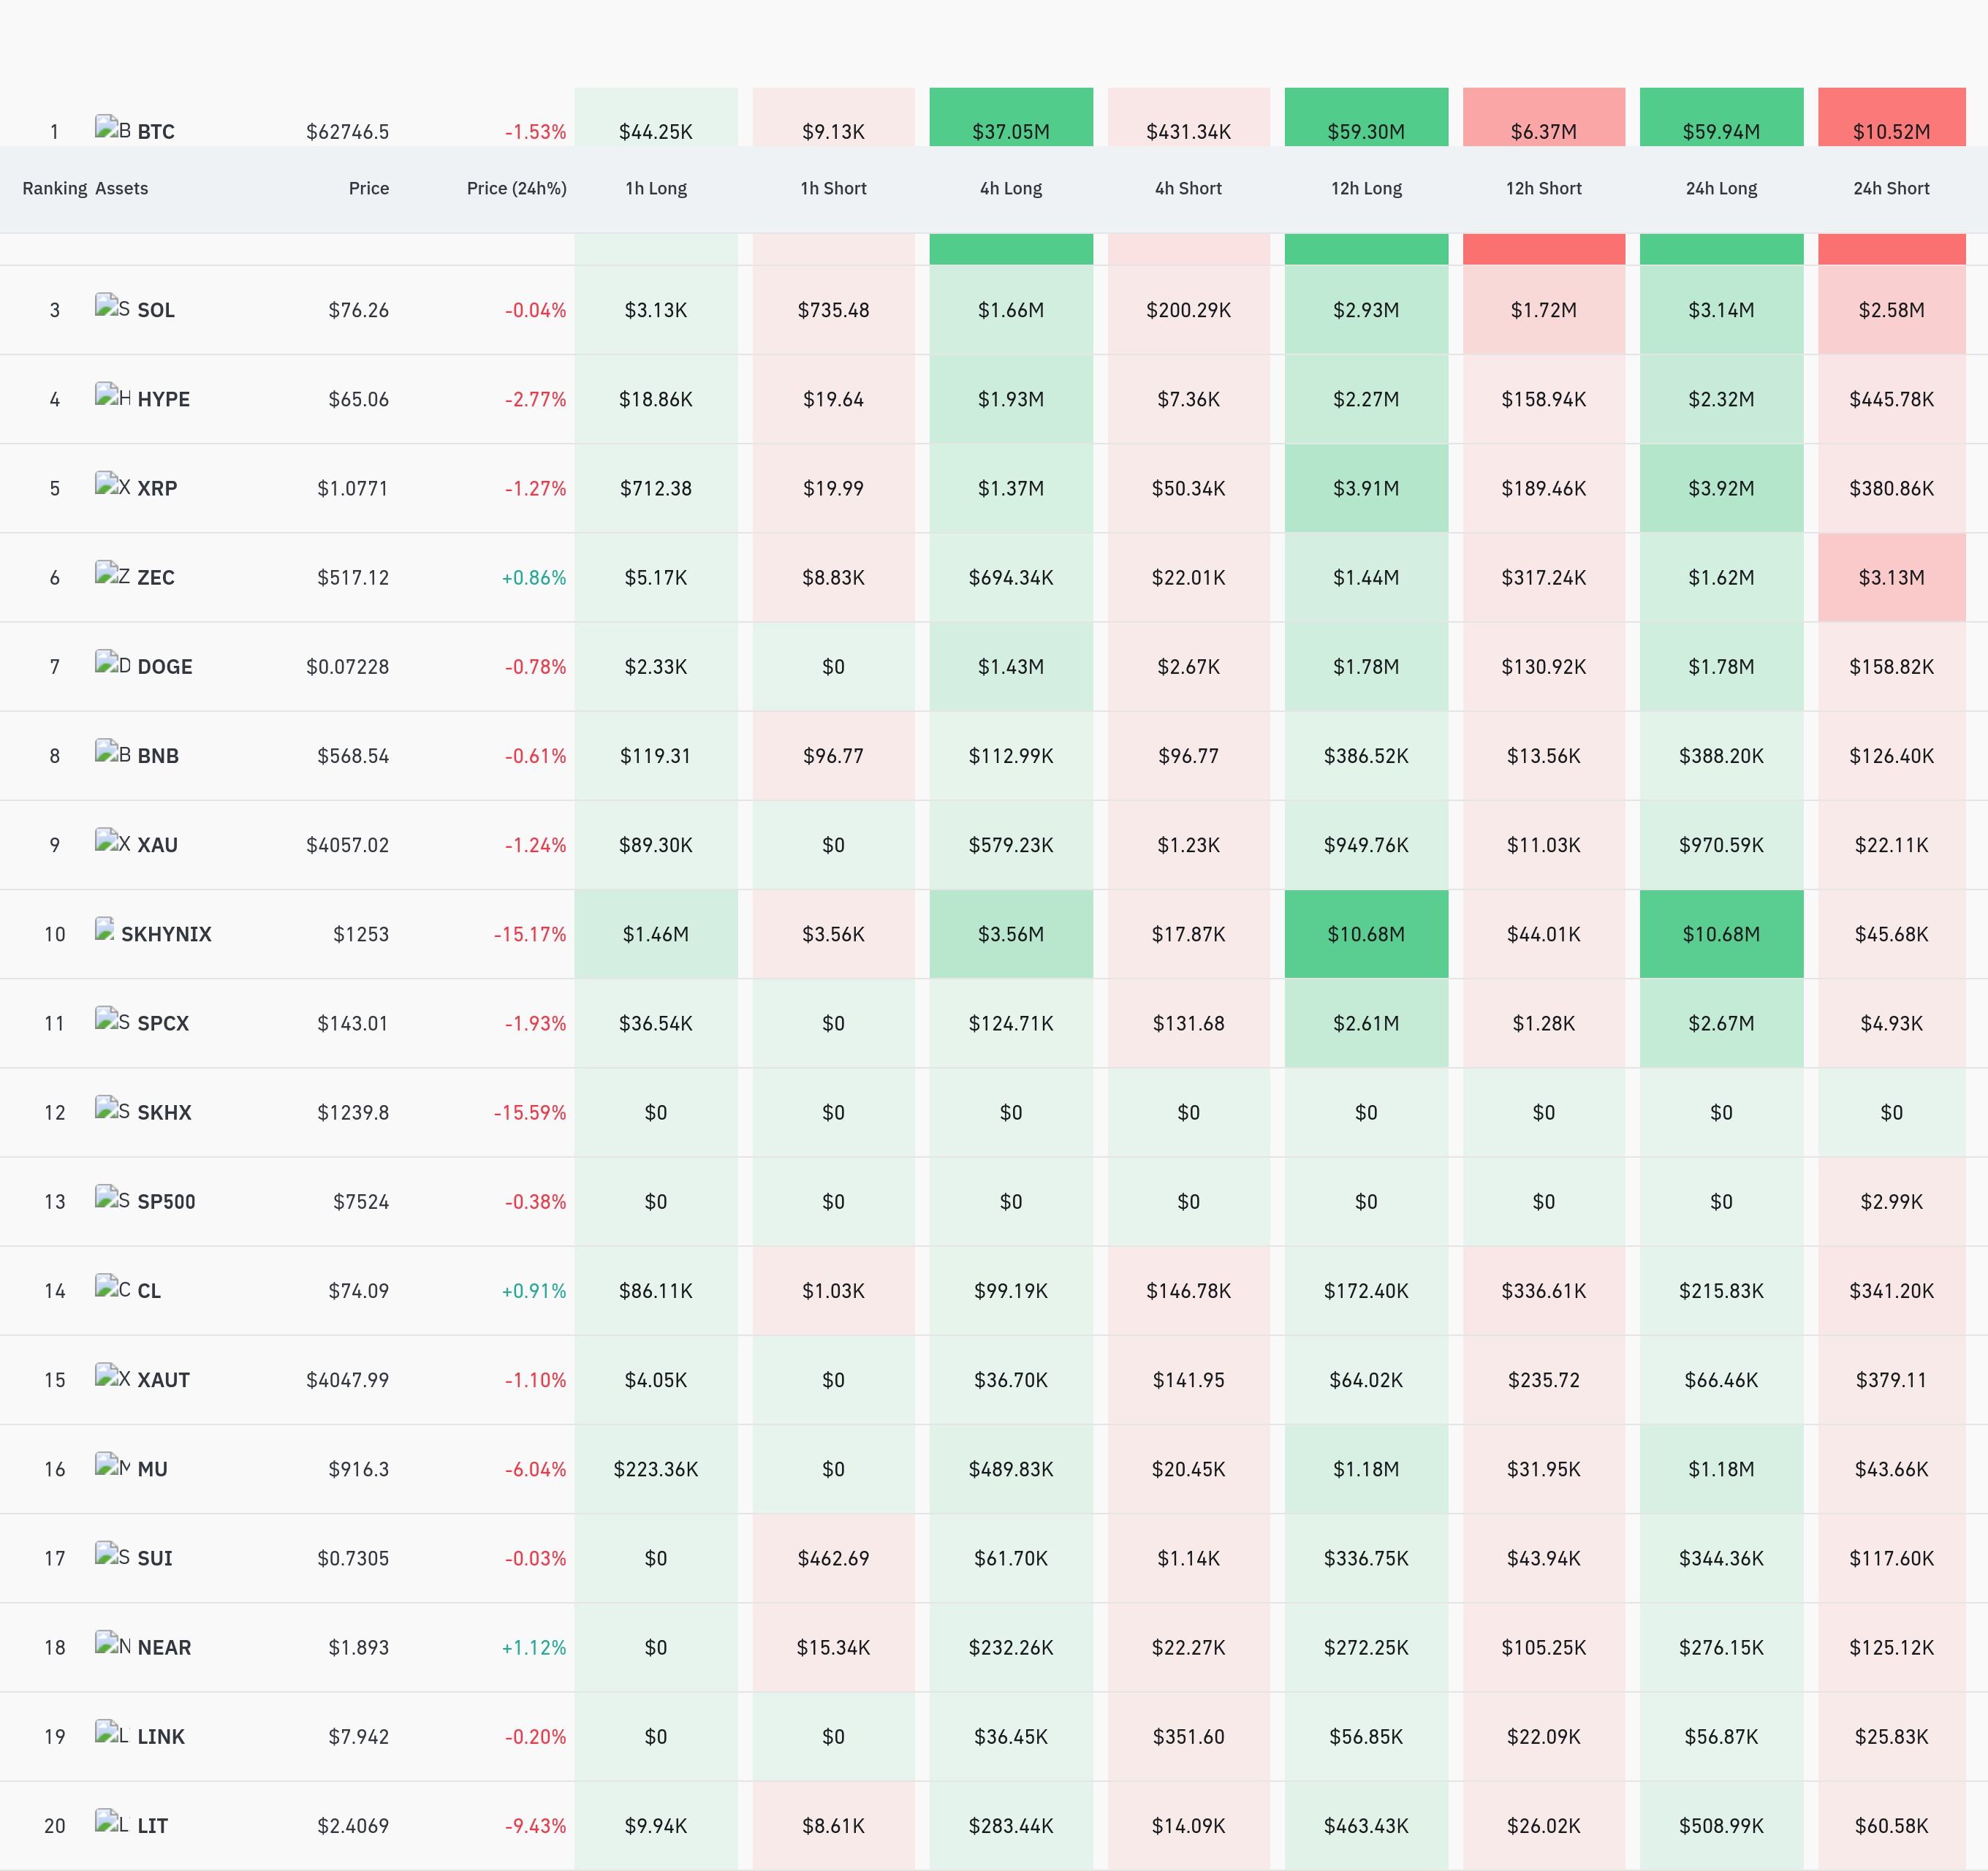This screenshot has height=1871, width=1988.
Task: Click the SOL coin icon
Action: (112, 307)
